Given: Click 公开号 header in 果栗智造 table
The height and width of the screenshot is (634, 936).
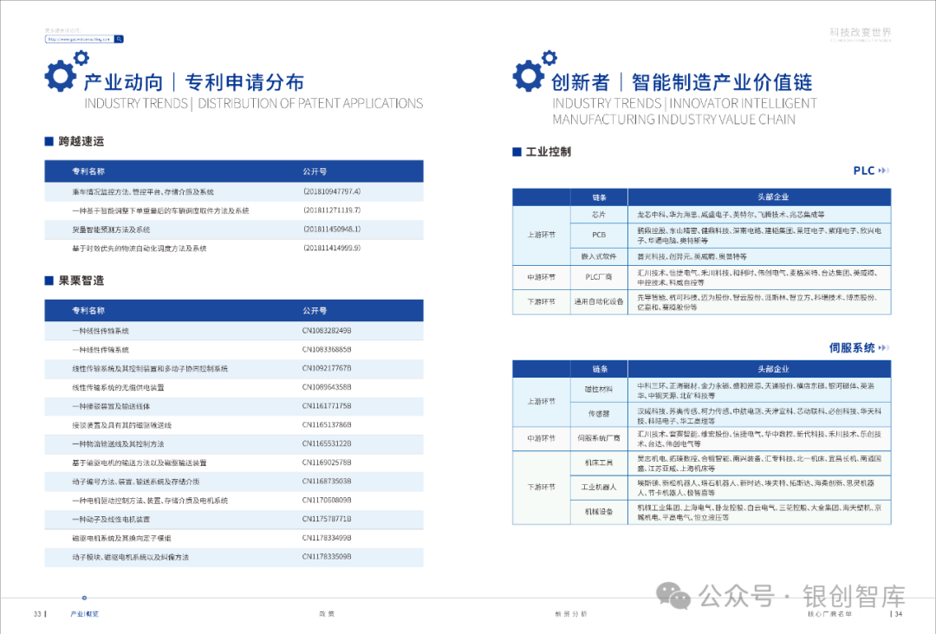Looking at the screenshot, I should tap(315, 311).
